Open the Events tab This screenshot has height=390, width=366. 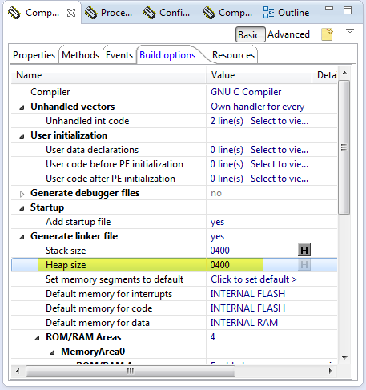[119, 55]
